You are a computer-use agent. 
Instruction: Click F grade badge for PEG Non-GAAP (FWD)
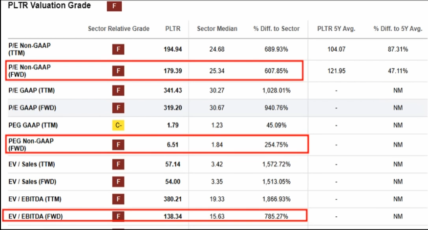[x=117, y=145]
